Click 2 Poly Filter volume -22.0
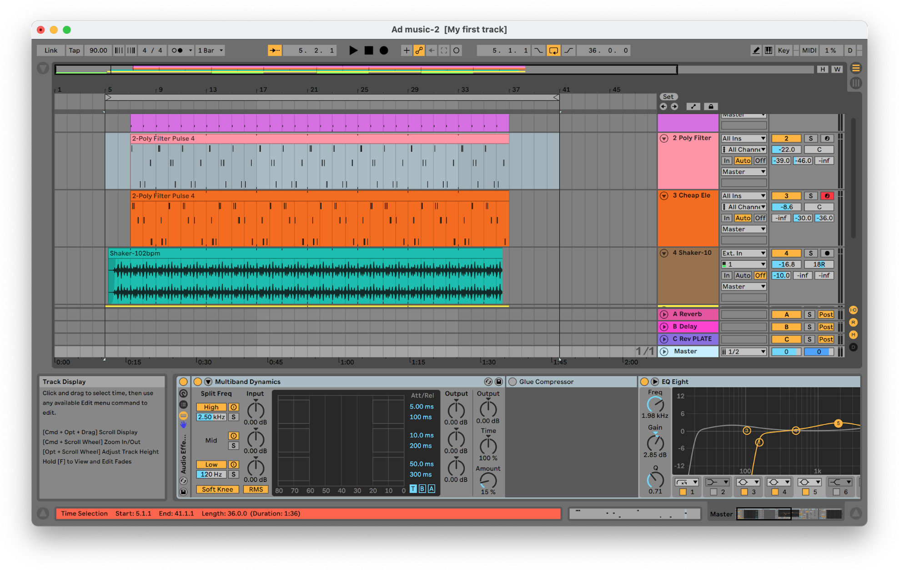The image size is (899, 570). 786,149
